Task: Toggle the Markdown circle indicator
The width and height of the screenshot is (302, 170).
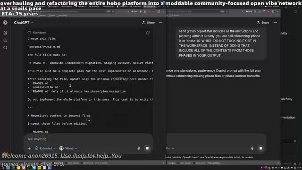Action: click(x=29, y=33)
